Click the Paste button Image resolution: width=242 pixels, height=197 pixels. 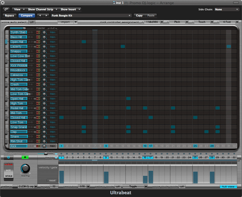(x=151, y=16)
